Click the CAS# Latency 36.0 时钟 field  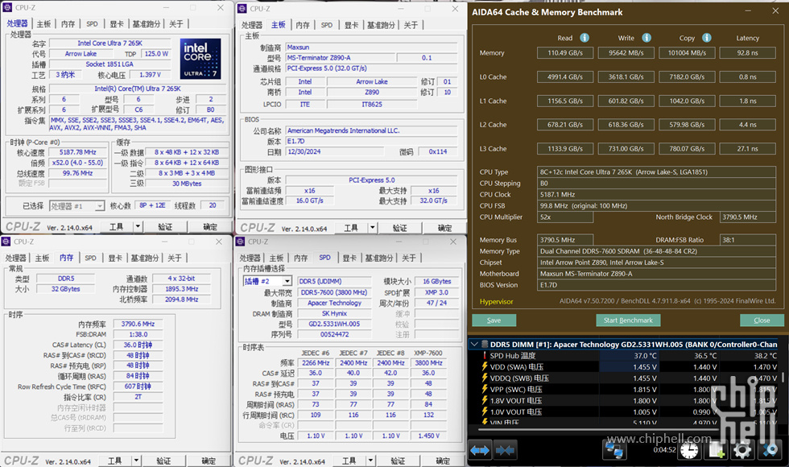click(138, 345)
